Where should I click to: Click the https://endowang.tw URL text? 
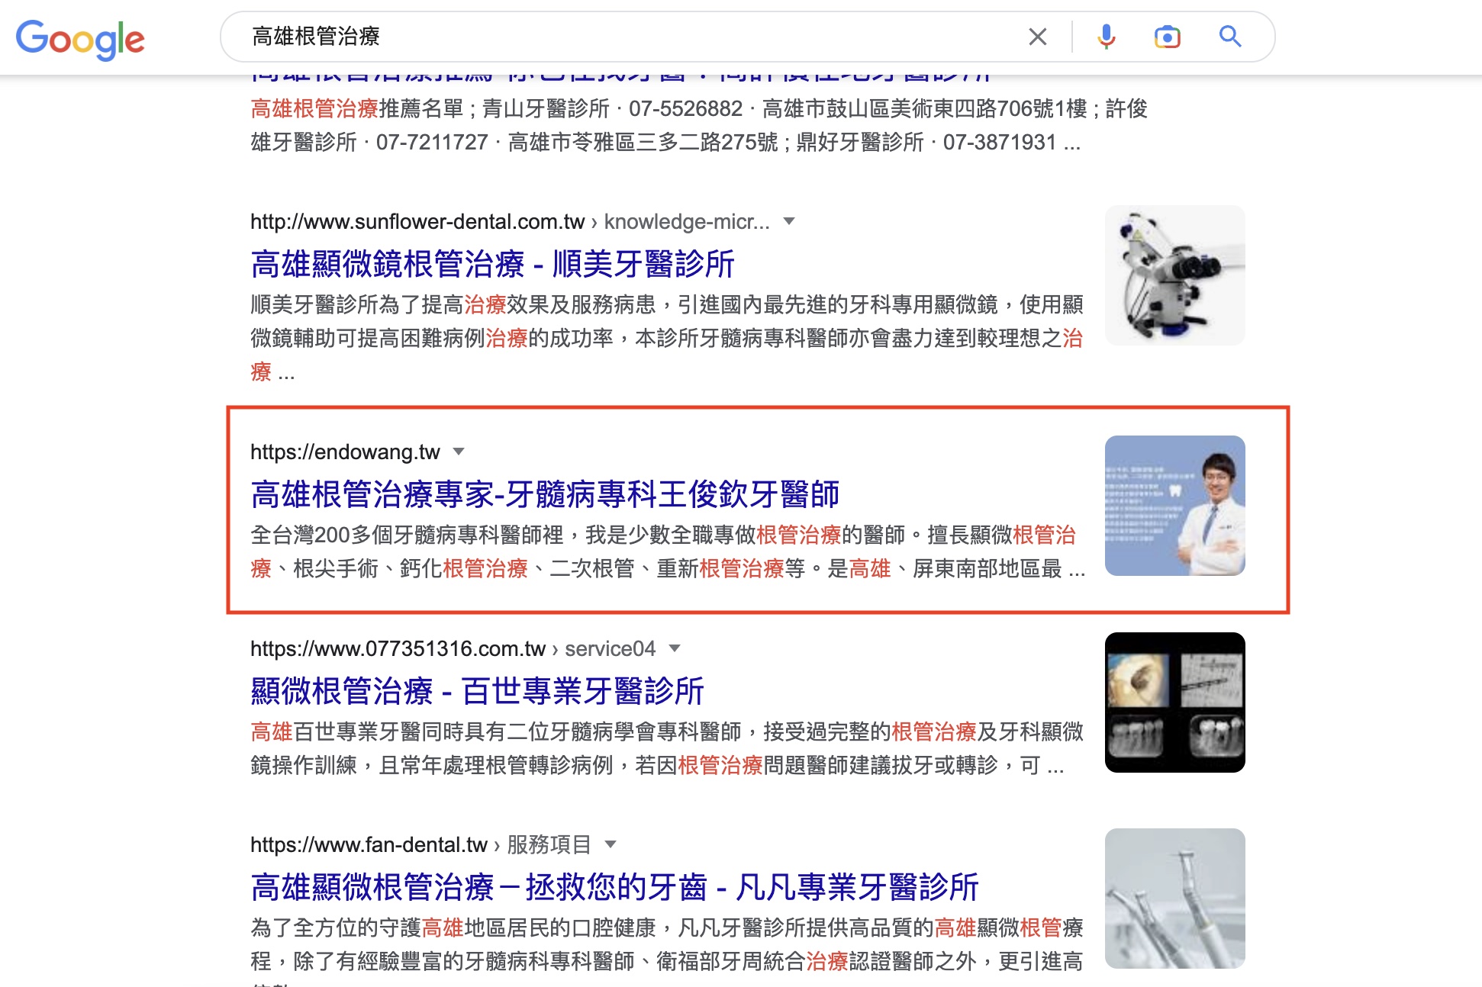click(x=345, y=452)
